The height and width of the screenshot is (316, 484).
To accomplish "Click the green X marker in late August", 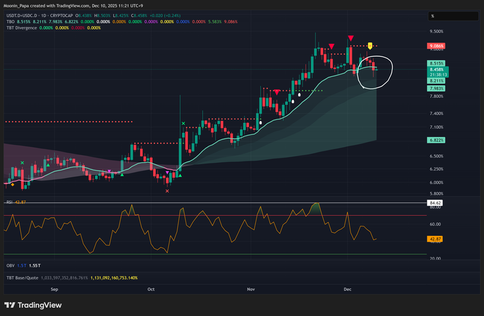I will click(23, 163).
